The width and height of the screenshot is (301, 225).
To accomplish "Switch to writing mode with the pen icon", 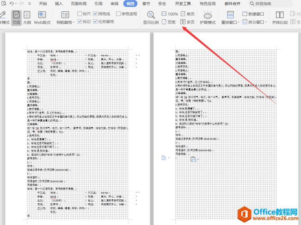I will point(4,18).
